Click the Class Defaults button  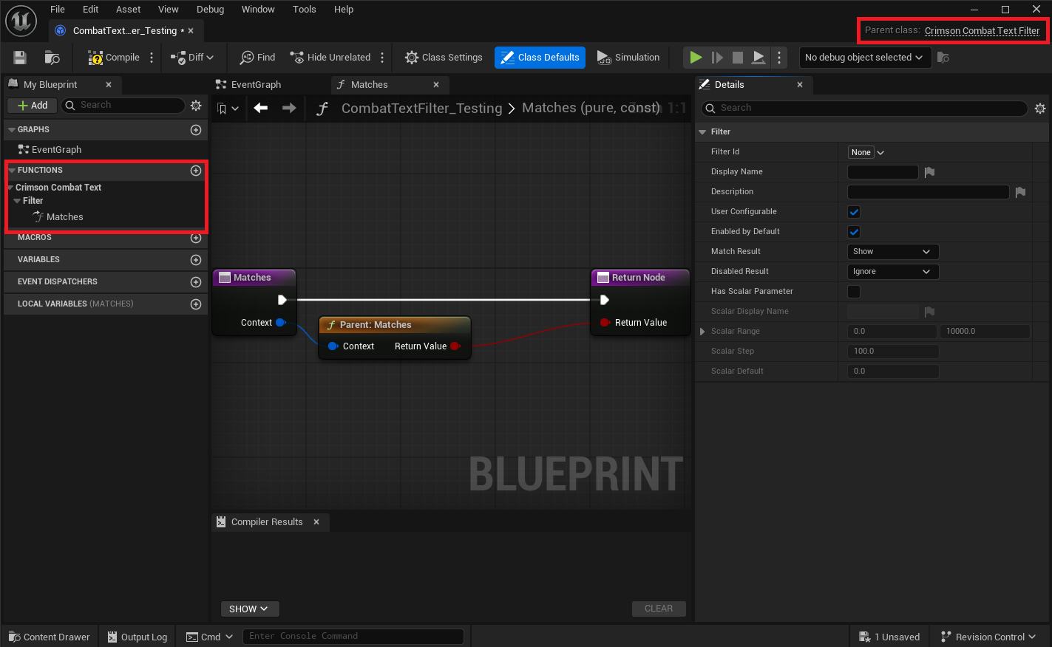tap(540, 58)
